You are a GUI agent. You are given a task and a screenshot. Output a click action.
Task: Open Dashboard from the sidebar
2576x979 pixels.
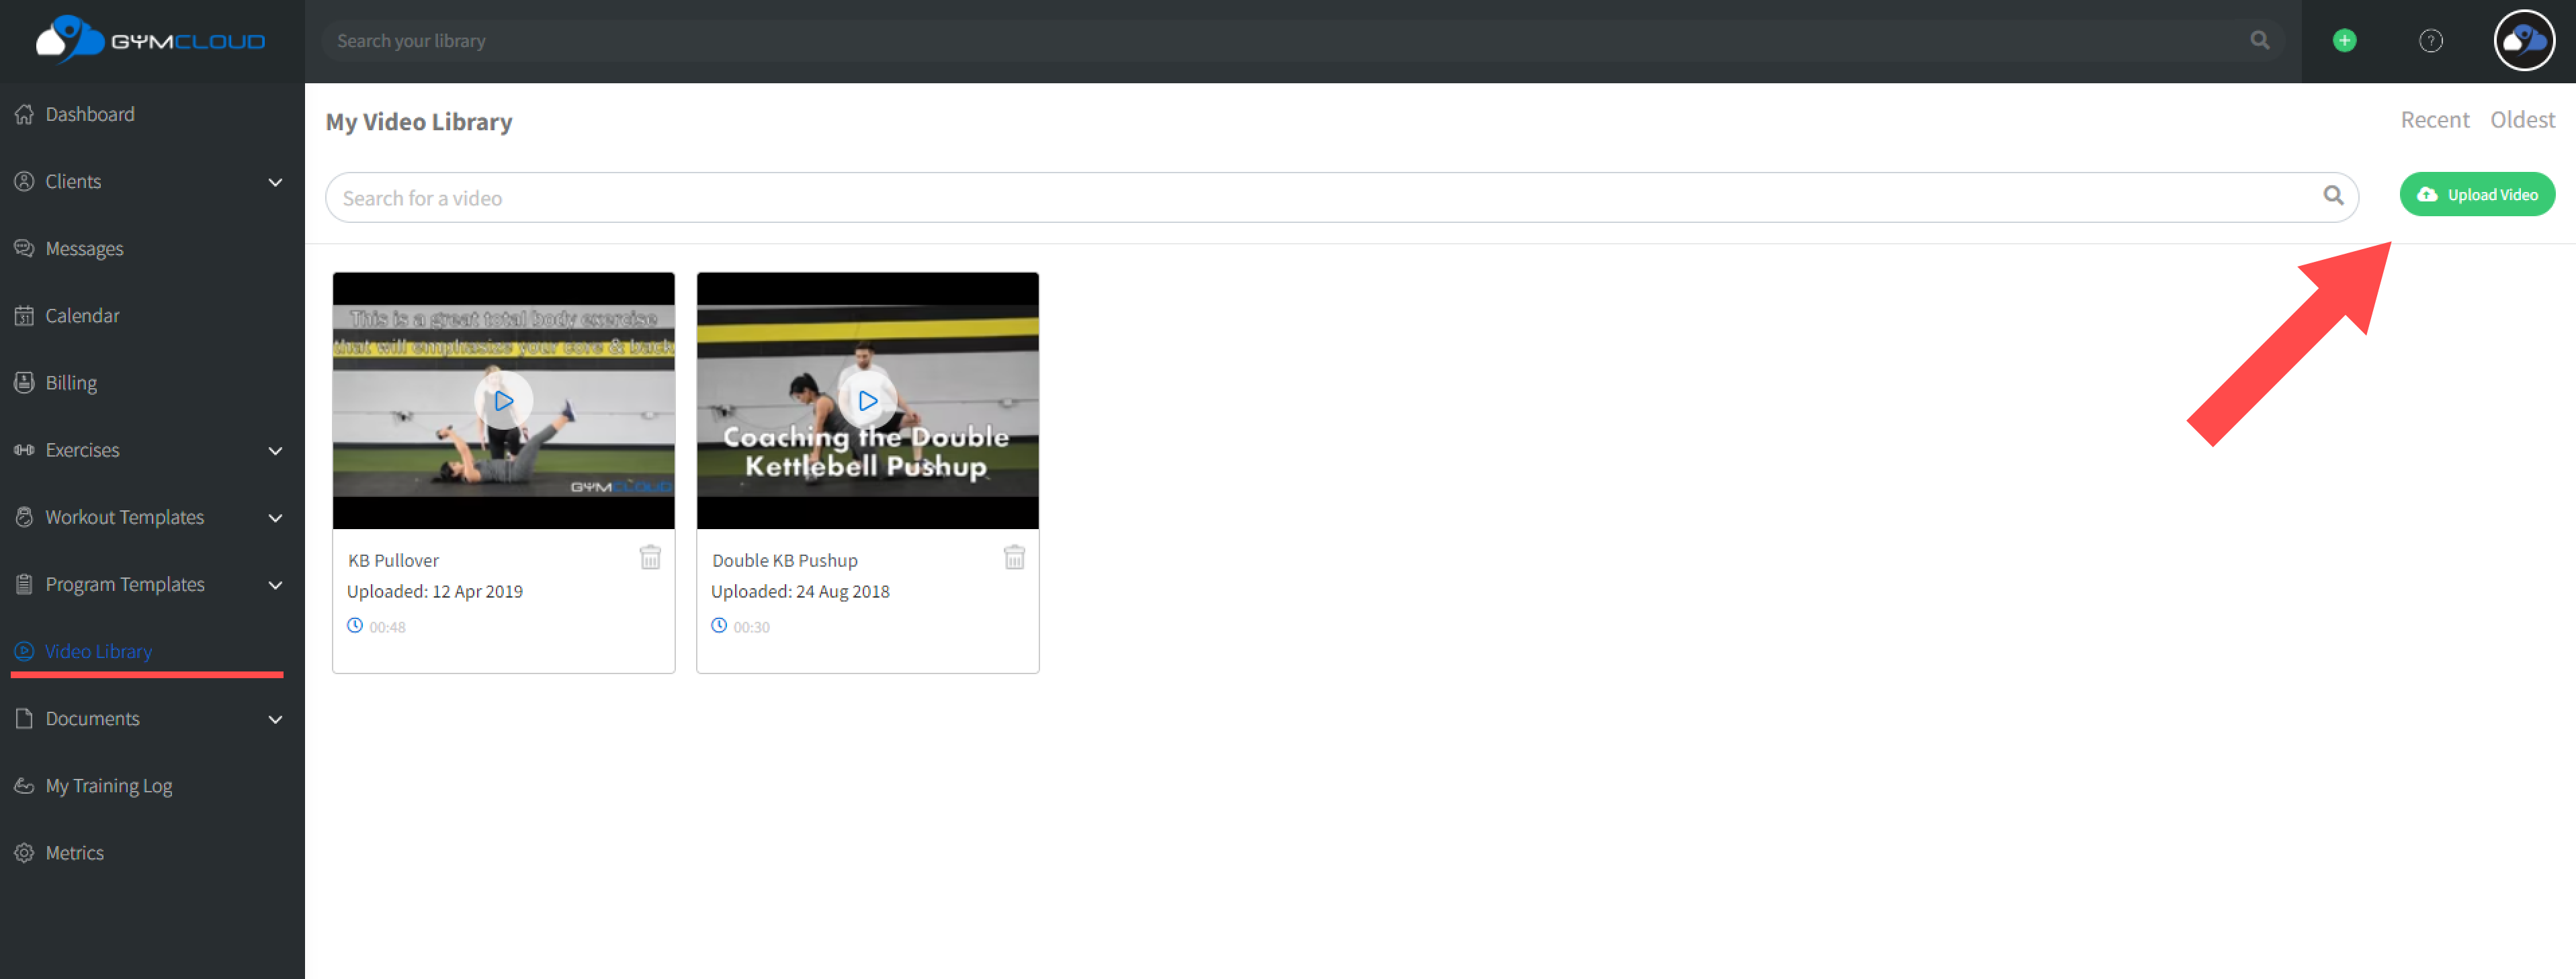coord(89,115)
